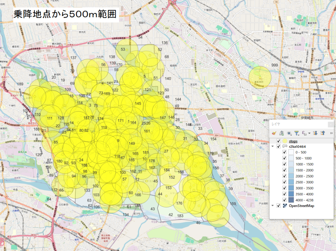Viewport: 336px width, 251px height.
Task: Click the Expand All layers icon
Action: point(315,133)
